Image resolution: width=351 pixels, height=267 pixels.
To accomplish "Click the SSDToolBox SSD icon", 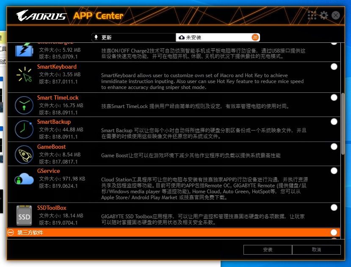I will pyautogui.click(x=24, y=215).
